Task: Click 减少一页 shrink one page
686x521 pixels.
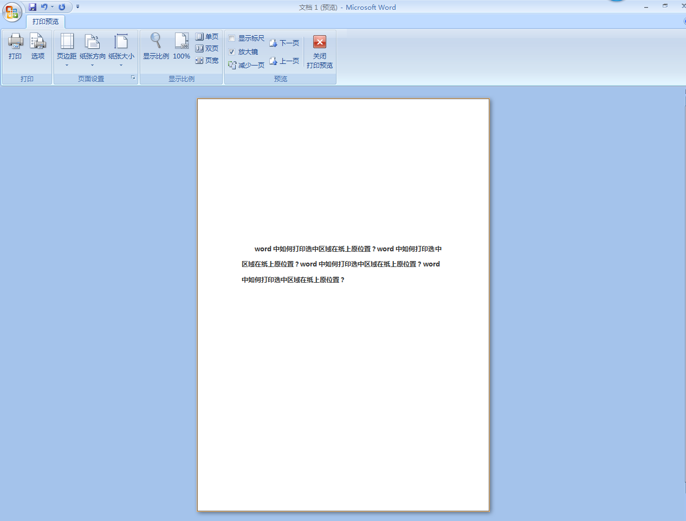Action: point(247,65)
